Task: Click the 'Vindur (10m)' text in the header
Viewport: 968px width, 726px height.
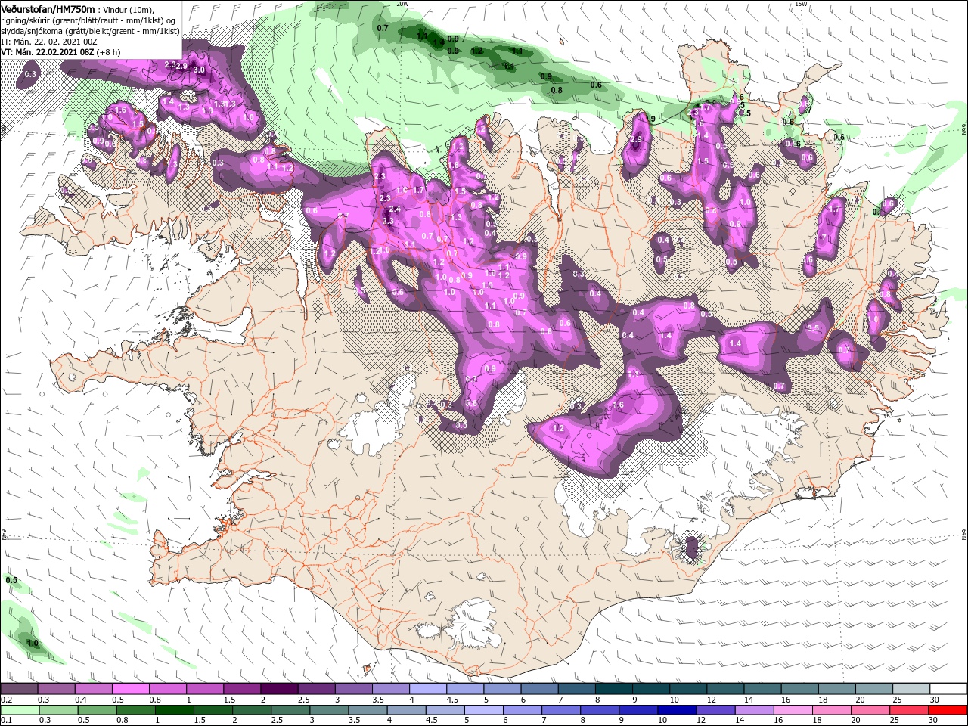Action: pos(129,9)
